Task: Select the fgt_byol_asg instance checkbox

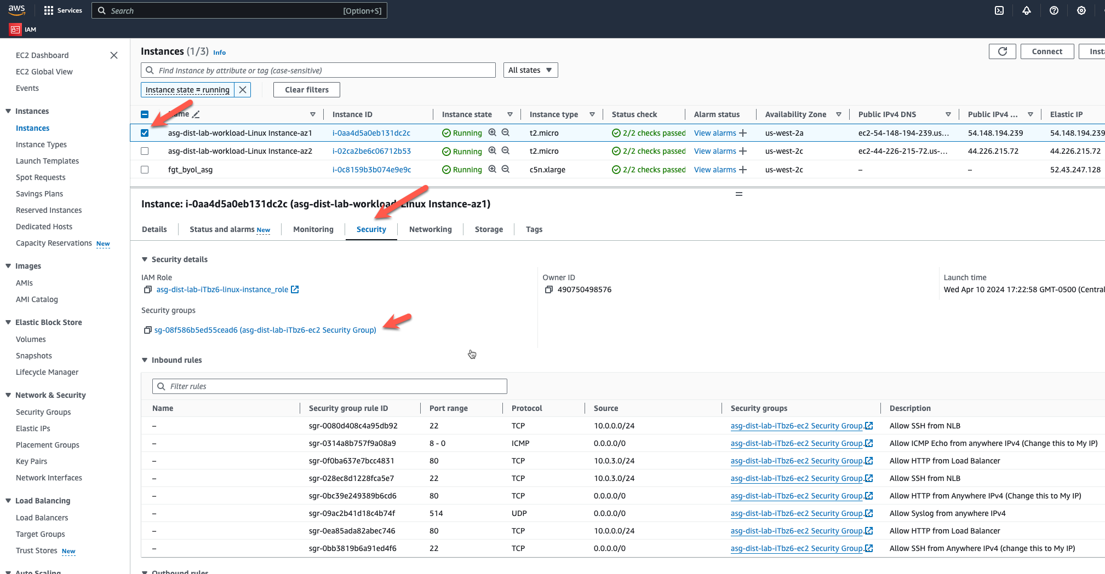Action: coord(145,170)
